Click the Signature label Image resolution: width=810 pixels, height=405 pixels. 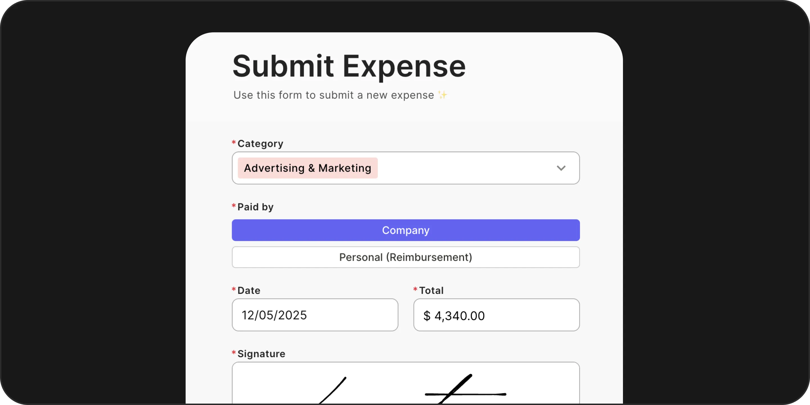(x=261, y=354)
